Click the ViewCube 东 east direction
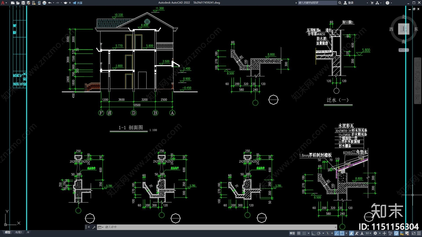The width and height of the screenshot is (422, 237). point(416,29)
